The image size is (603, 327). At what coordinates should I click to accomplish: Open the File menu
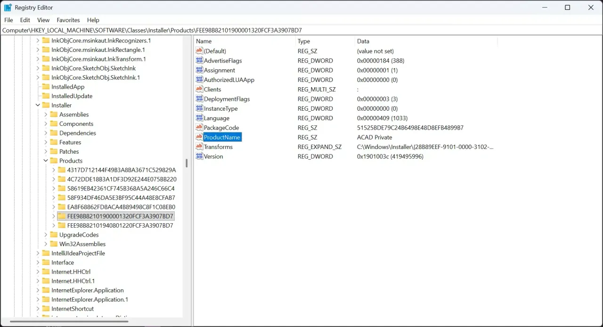click(8, 20)
